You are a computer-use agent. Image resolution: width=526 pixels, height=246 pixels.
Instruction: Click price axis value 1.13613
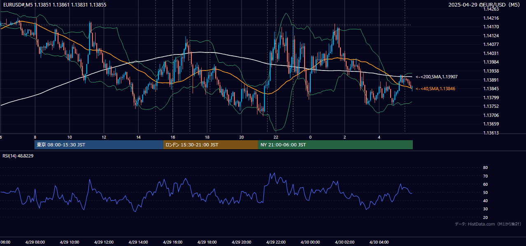[x=491, y=133]
